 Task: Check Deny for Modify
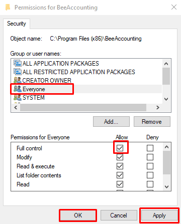click(150, 157)
